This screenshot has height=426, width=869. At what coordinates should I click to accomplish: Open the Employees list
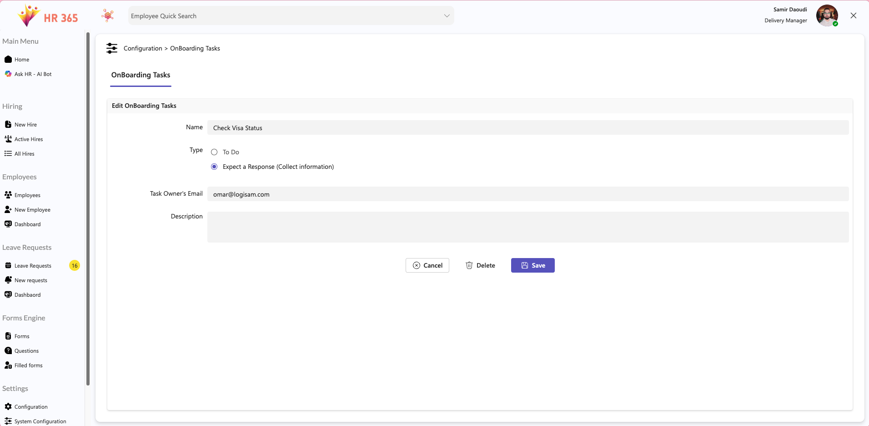coord(27,195)
